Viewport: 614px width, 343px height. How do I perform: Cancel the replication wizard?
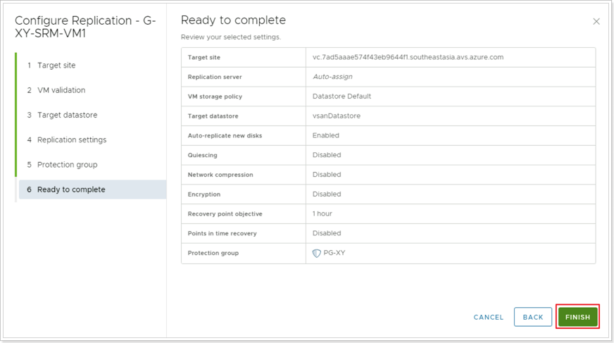coord(488,317)
